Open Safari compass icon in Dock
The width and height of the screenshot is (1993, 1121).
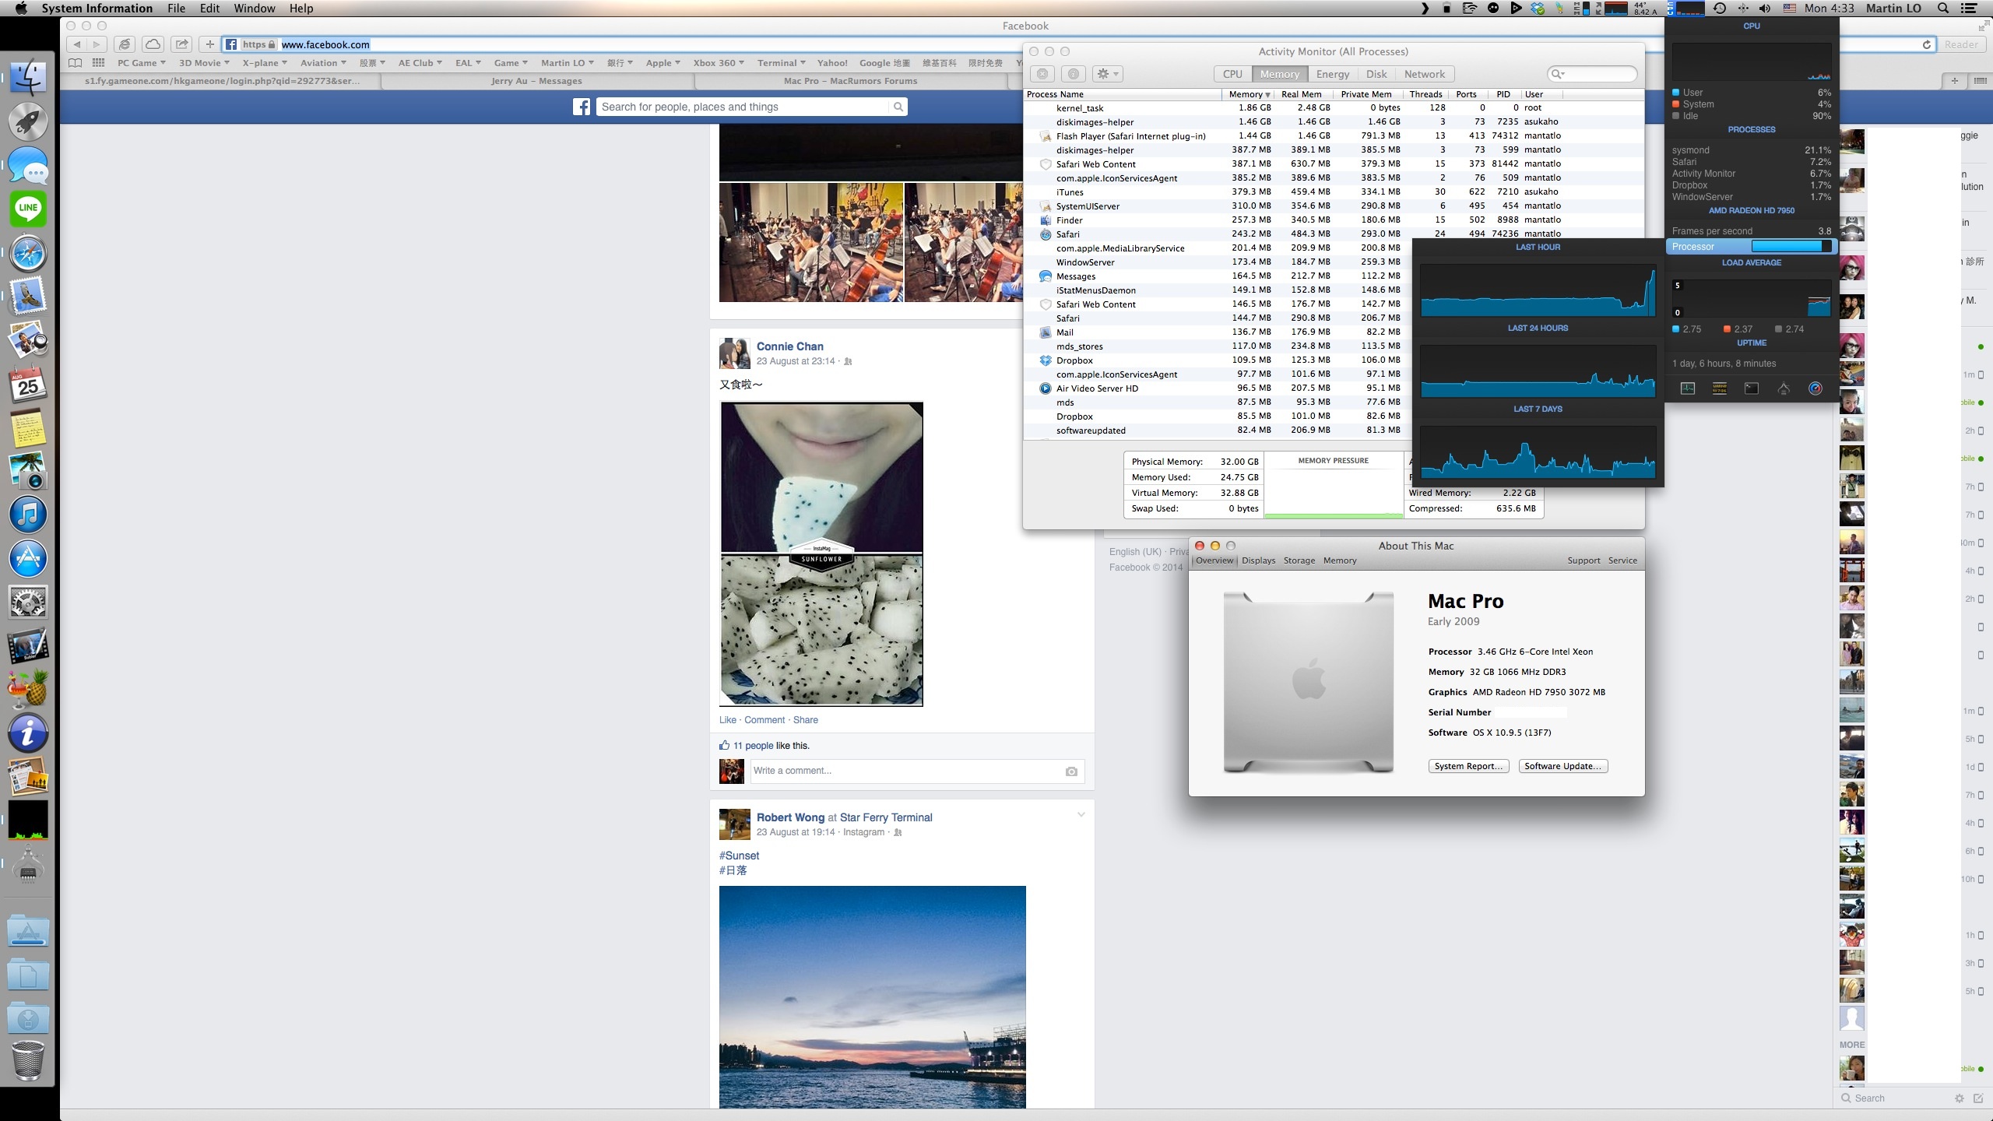28,253
